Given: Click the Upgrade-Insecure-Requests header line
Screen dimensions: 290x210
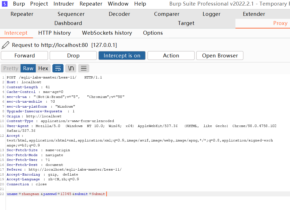Looking at the screenshot, I should point(40,111).
